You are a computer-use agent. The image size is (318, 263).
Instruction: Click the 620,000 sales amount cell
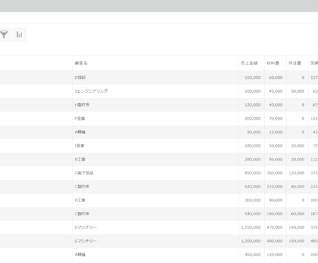click(252, 186)
